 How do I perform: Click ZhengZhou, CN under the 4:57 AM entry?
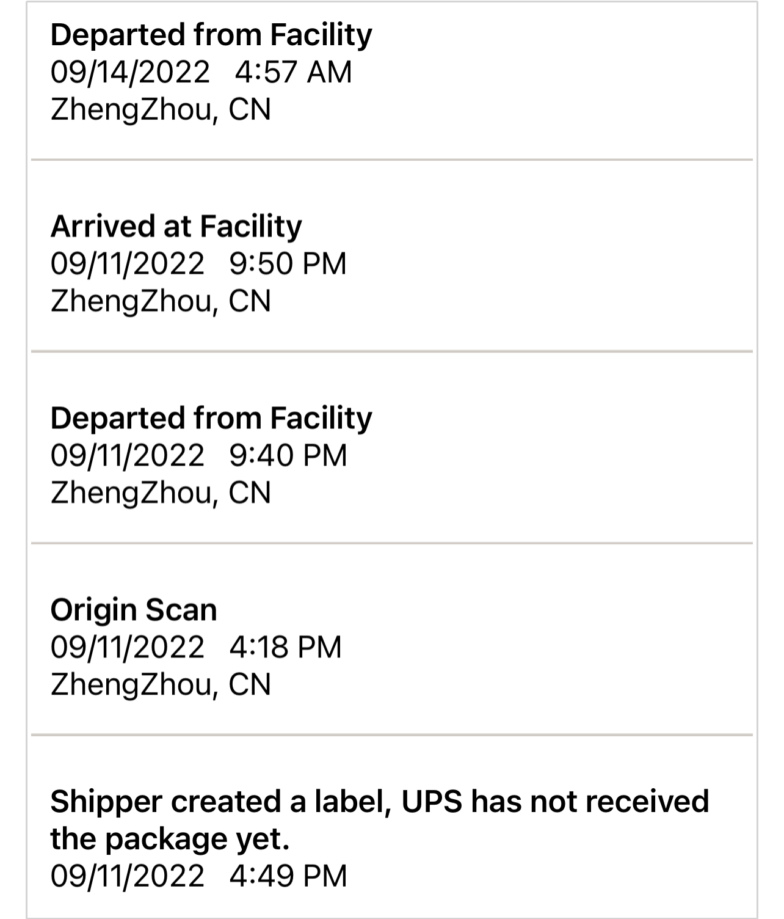[161, 110]
